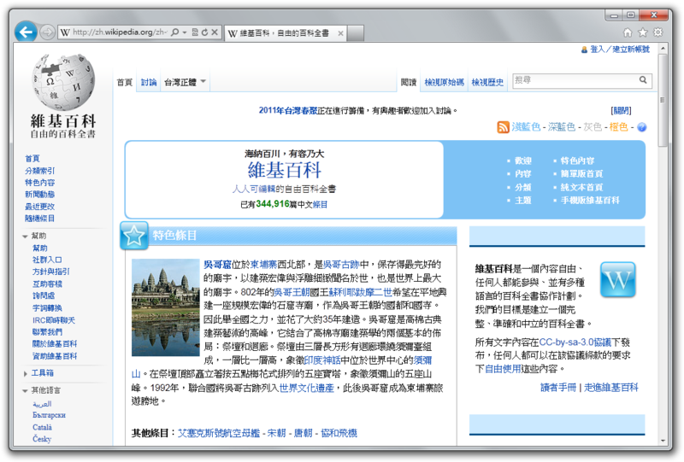Click the [關閉] notice dismiss link
Viewport: 684px width, 462px height.
click(x=621, y=111)
